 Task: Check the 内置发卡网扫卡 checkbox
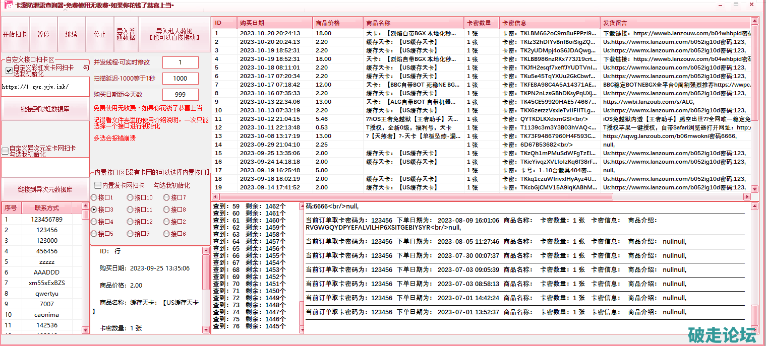pos(98,185)
